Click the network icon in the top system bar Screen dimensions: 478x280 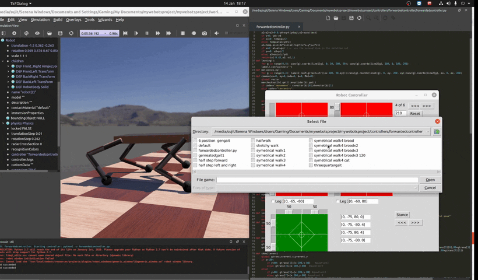tap(441, 3)
